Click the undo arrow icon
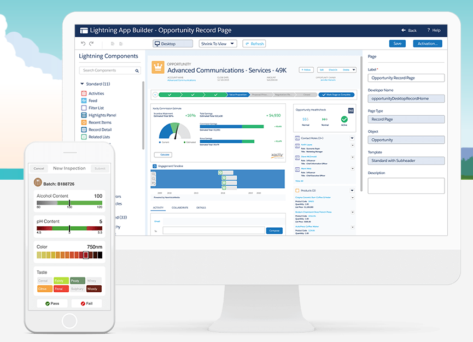 (83, 44)
